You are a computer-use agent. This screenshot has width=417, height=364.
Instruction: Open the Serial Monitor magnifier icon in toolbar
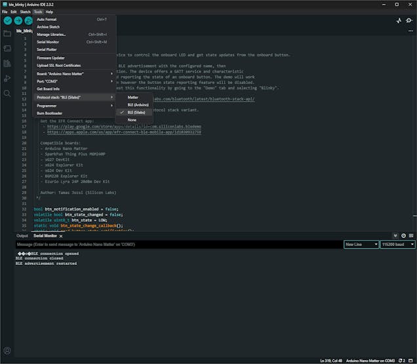(x=409, y=20)
